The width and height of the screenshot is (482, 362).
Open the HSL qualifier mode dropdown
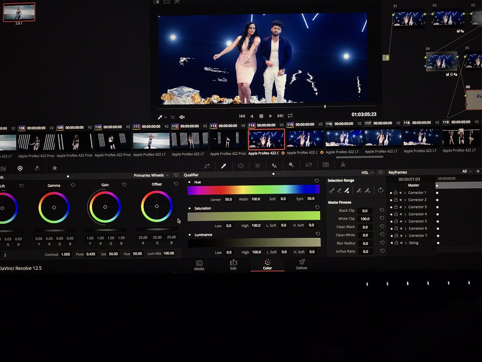367,173
